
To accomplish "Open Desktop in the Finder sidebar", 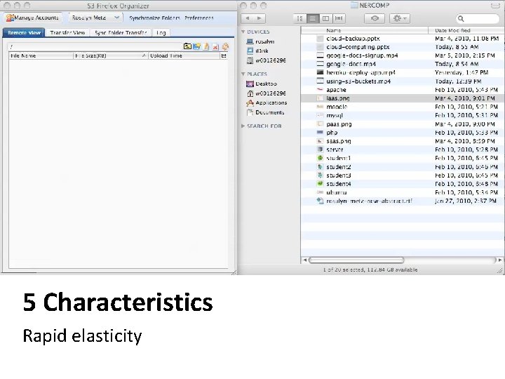I will coord(262,84).
